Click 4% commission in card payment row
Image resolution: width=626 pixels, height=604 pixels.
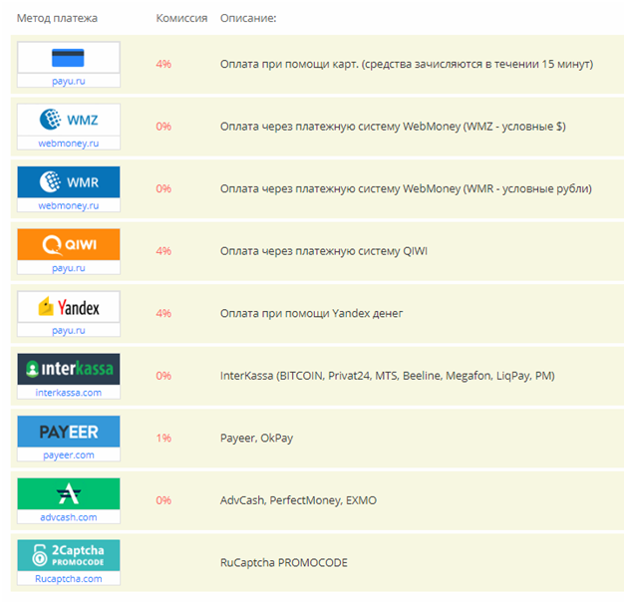coord(163,64)
